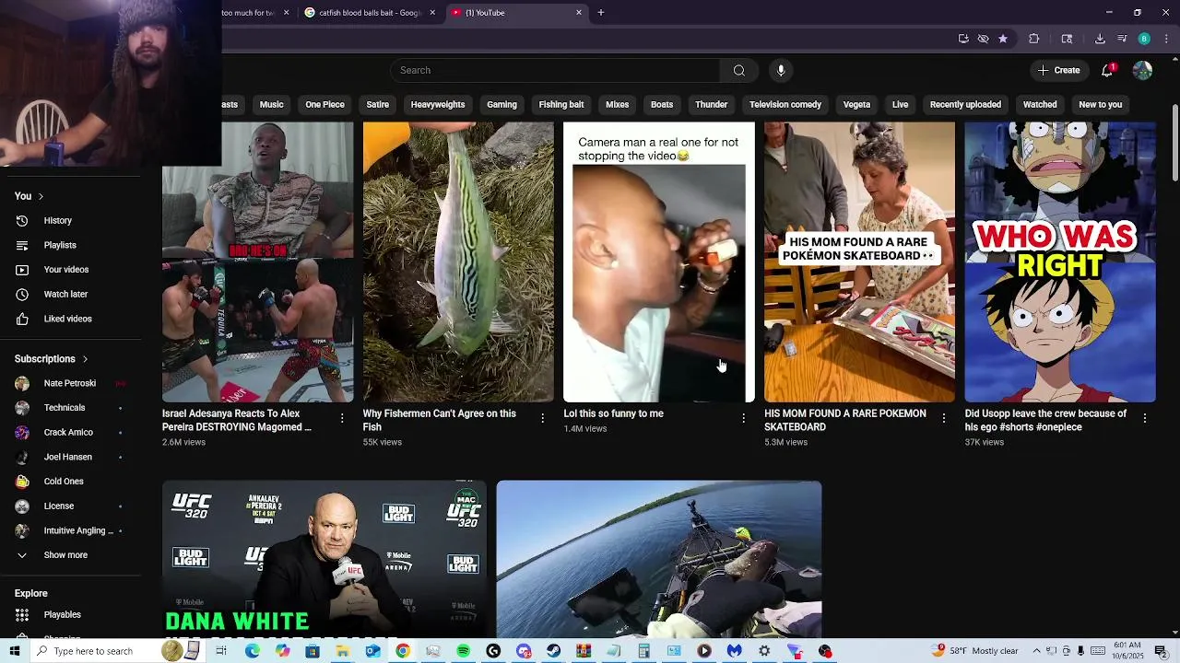Open the kayak fishing video thumbnail
This screenshot has height=663, width=1180.
[659, 559]
